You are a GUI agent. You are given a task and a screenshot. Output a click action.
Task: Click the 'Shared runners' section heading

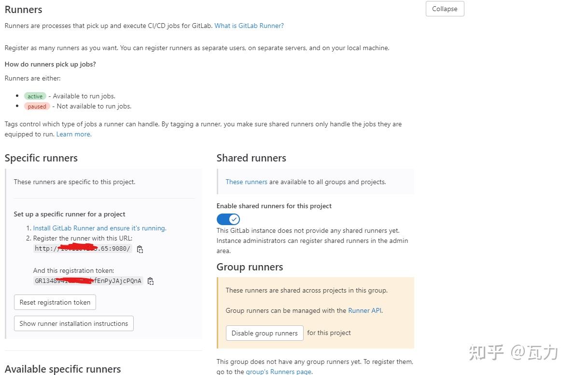[251, 158]
